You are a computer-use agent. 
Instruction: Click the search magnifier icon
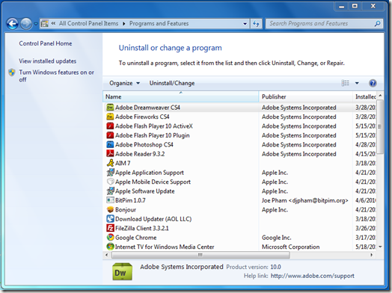(377, 23)
